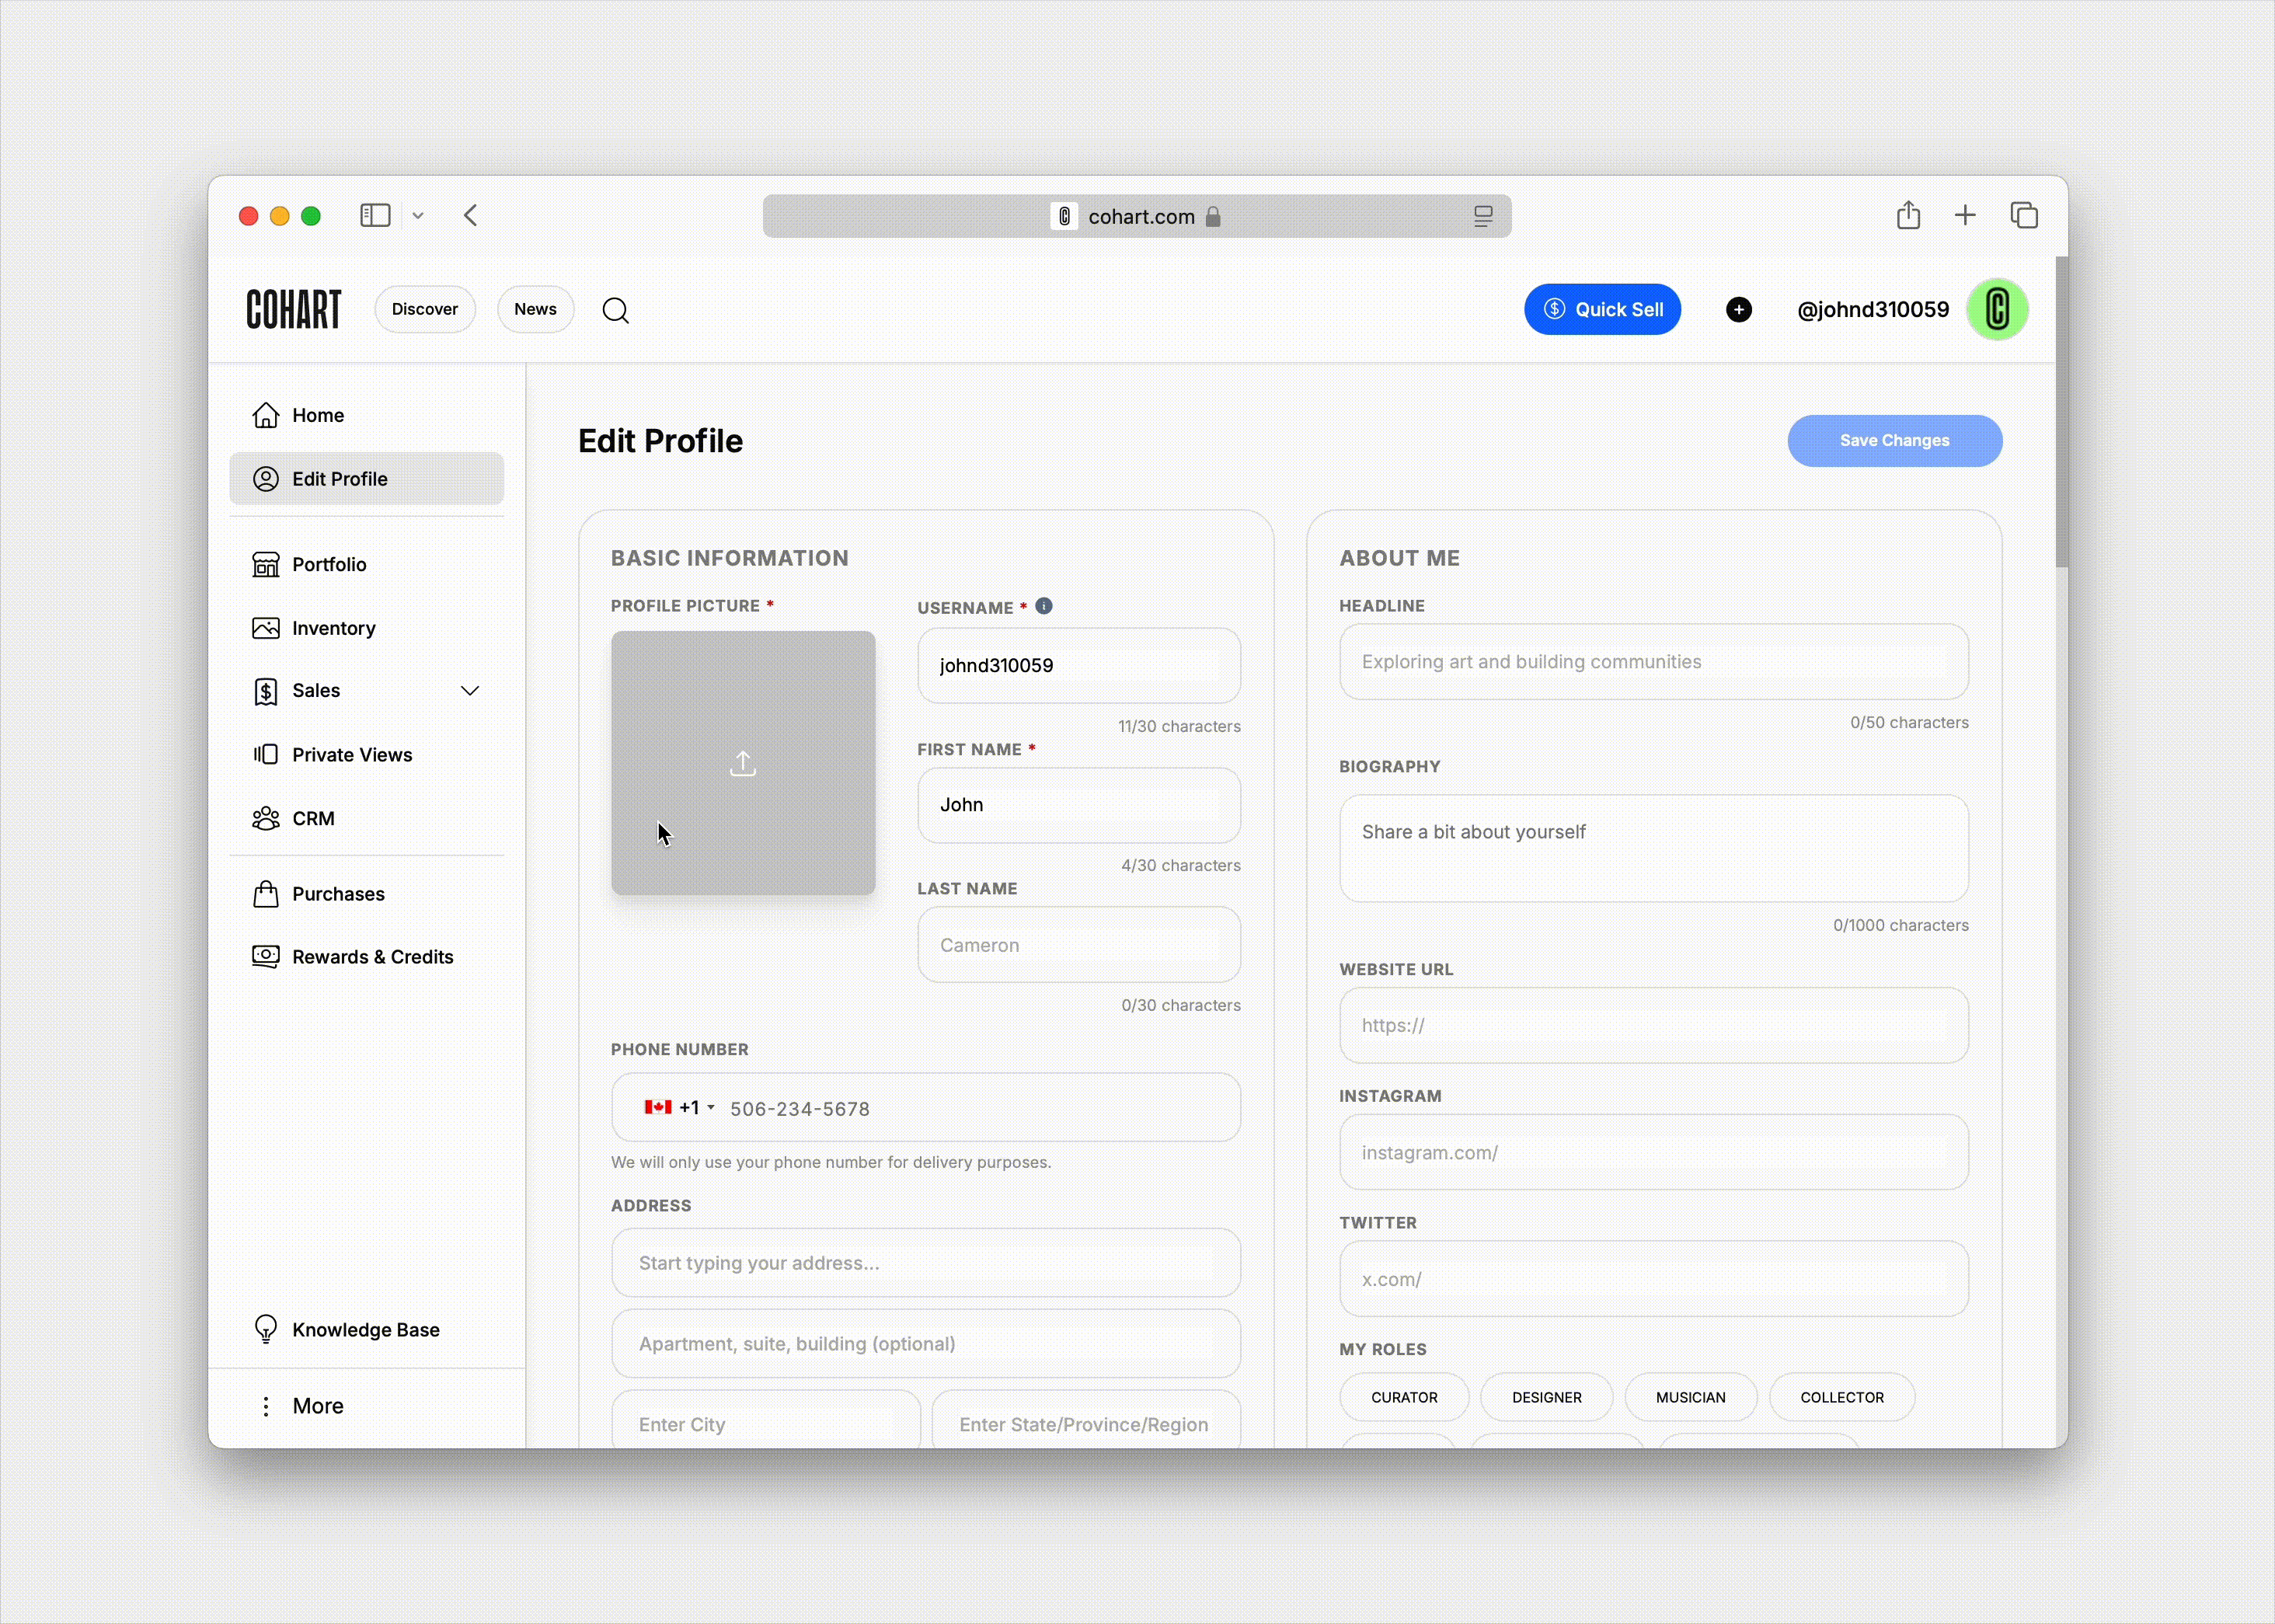Click the Biography text area
The height and width of the screenshot is (1624, 2275).
[x=1654, y=849]
